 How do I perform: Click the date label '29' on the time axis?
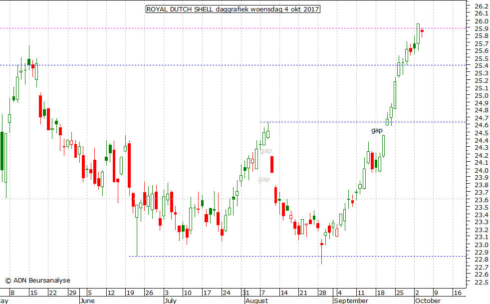[72, 293]
